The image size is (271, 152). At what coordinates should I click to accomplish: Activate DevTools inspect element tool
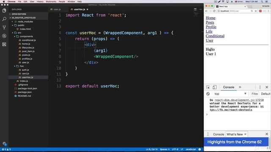[208, 87]
